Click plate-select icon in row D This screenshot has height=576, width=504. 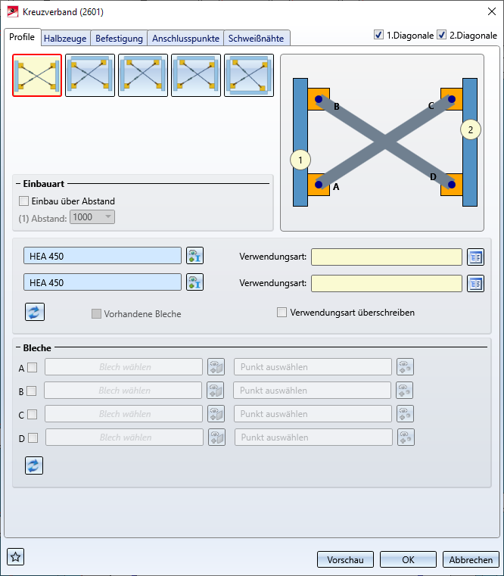point(216,437)
